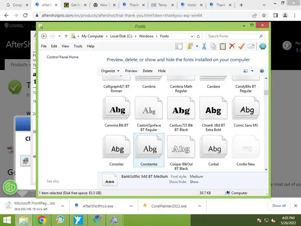Click the Delete button in command bar
The image size is (301, 226).
tap(148, 71)
